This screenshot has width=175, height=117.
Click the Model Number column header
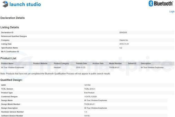(115, 63)
